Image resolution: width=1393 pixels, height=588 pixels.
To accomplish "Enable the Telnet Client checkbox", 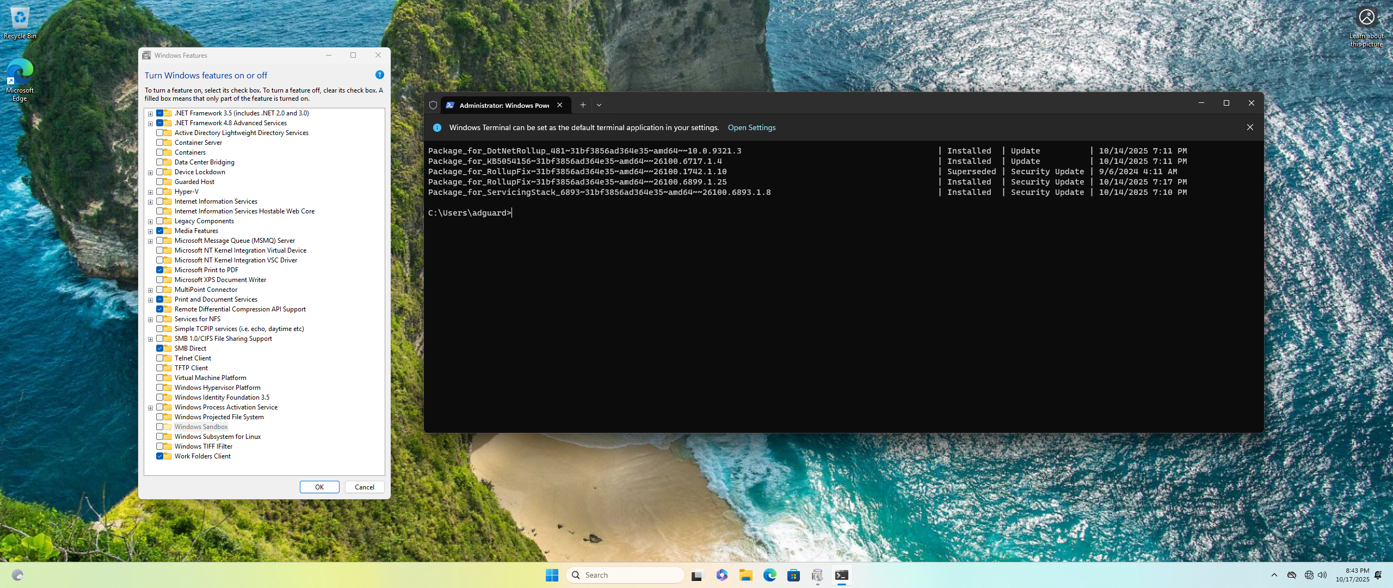I will click(x=160, y=358).
